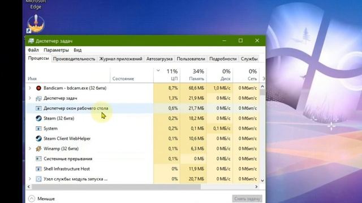The width and height of the screenshot is (362, 203).
Task: Click the Winamp (32 бита) icon
Action: 38,149
